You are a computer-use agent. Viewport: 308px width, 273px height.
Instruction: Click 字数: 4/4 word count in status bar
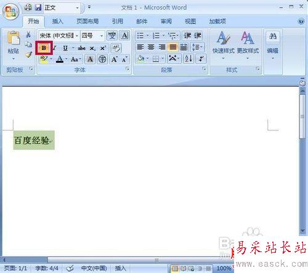pos(47,268)
